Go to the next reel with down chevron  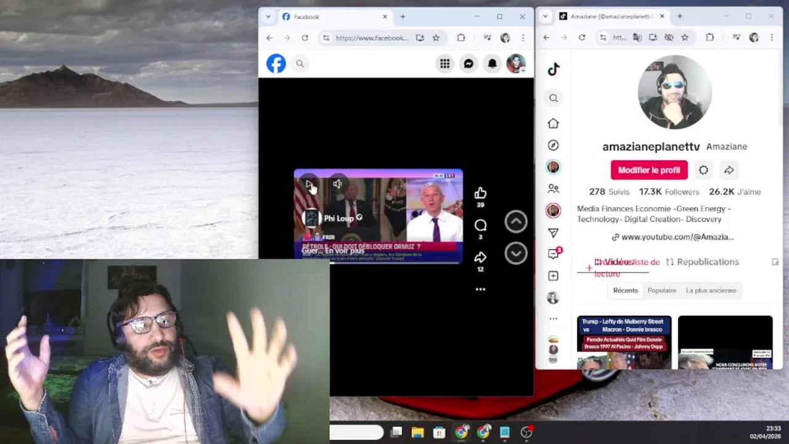[516, 253]
